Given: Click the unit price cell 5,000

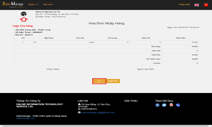Looking at the screenshot, I should point(80,42).
